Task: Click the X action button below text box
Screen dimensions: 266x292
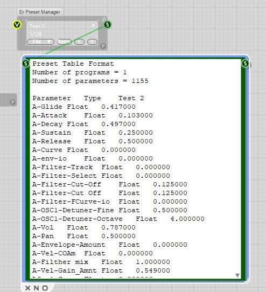Action: coord(28,288)
